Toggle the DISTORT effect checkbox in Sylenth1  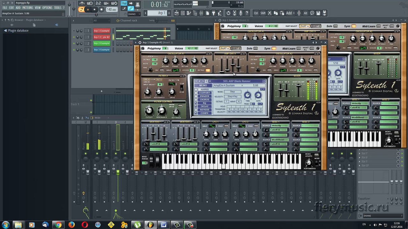coord(196,93)
